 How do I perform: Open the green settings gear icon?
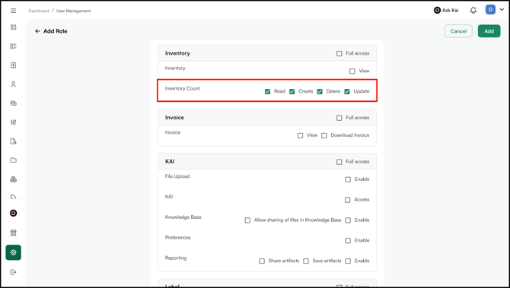point(14,252)
